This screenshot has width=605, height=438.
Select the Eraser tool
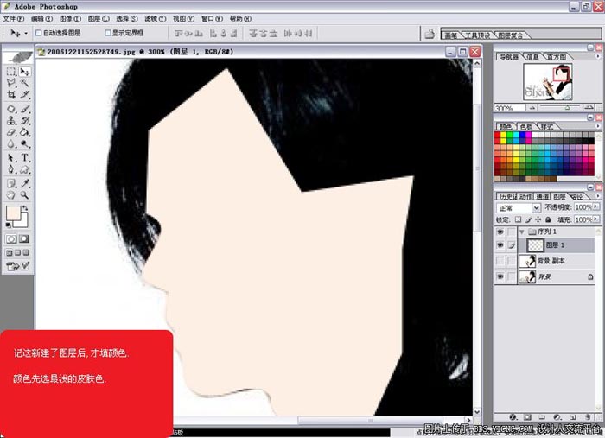pos(11,133)
